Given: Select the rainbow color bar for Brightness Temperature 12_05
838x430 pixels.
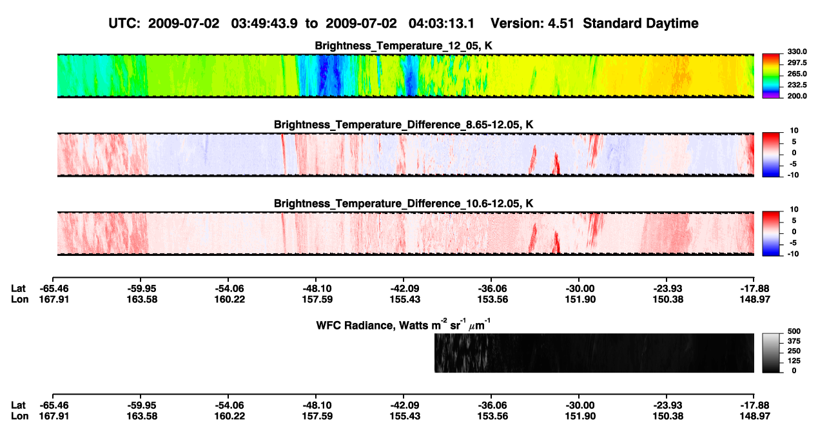Looking at the screenshot, I should tap(771, 75).
